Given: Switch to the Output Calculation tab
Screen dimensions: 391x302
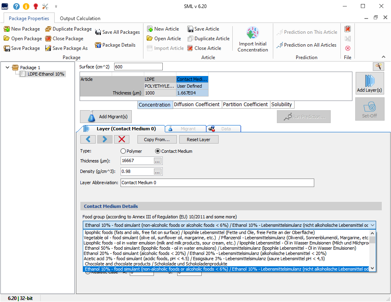Looking at the screenshot, I should click(80, 18).
